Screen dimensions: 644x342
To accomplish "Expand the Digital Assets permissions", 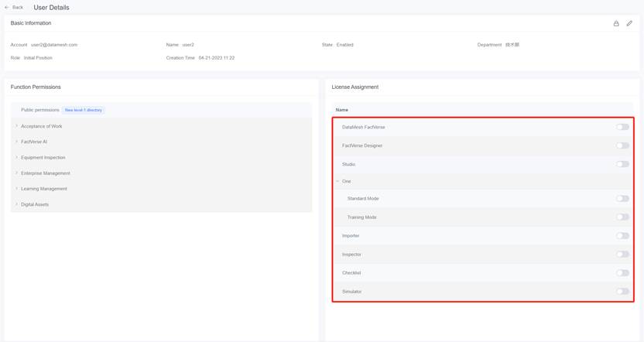I will tap(16, 204).
